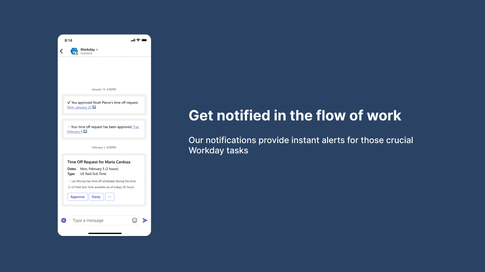Tap the home indicator bar
Viewport: 485px width, 272px height.
tap(105, 233)
